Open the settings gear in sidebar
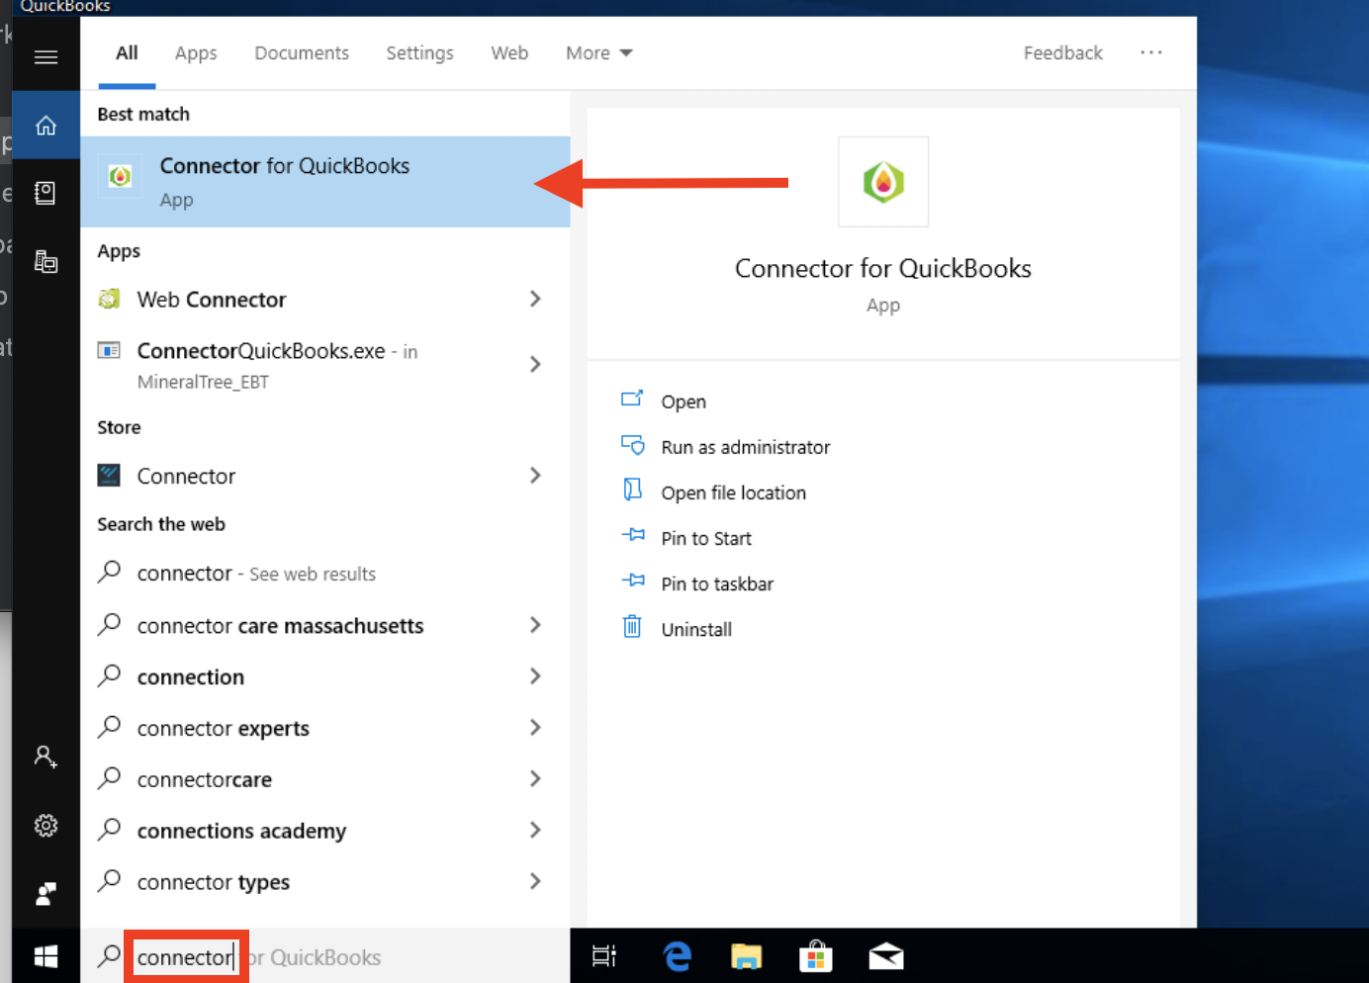Viewport: 1369px width, 983px height. (x=46, y=826)
